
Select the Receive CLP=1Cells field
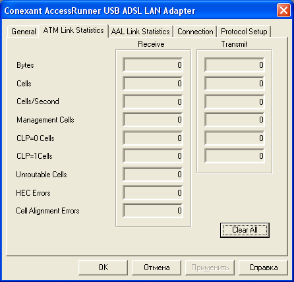pyautogui.click(x=153, y=156)
